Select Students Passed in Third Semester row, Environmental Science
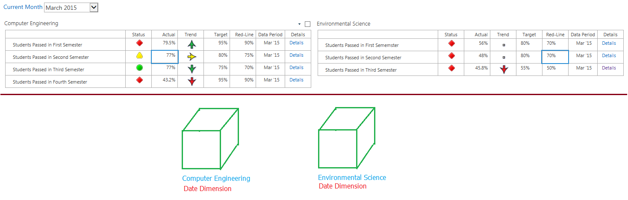The width and height of the screenshot is (628, 200). point(361,70)
